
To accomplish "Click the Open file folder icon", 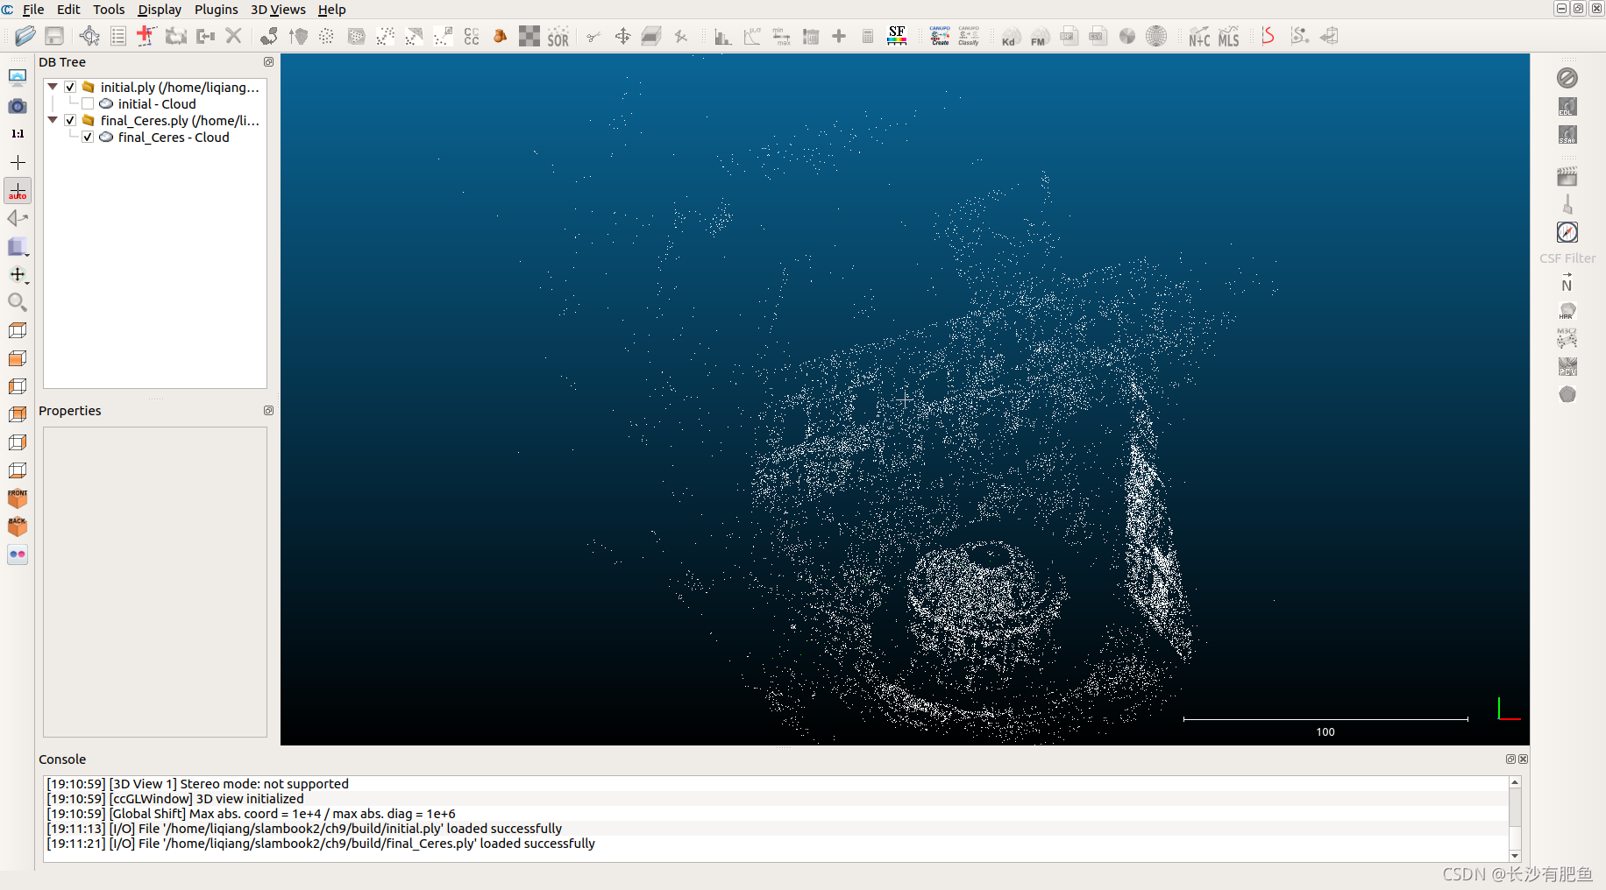I will click(x=25, y=36).
